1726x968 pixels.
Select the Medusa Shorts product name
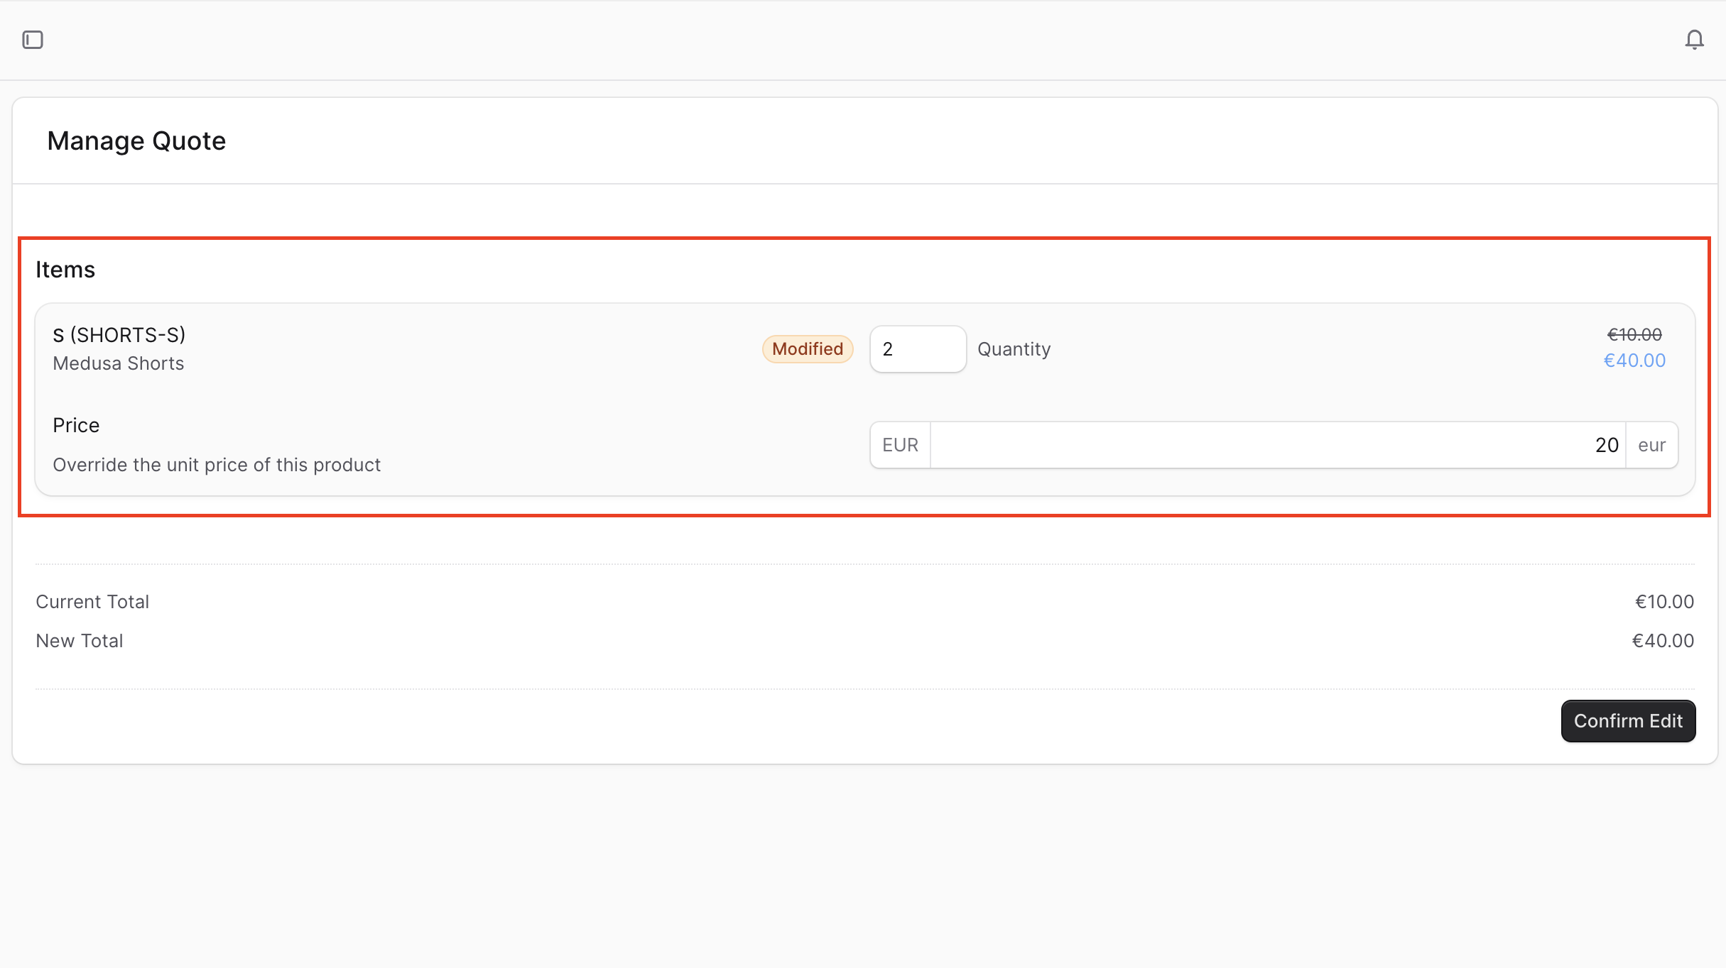[118, 363]
